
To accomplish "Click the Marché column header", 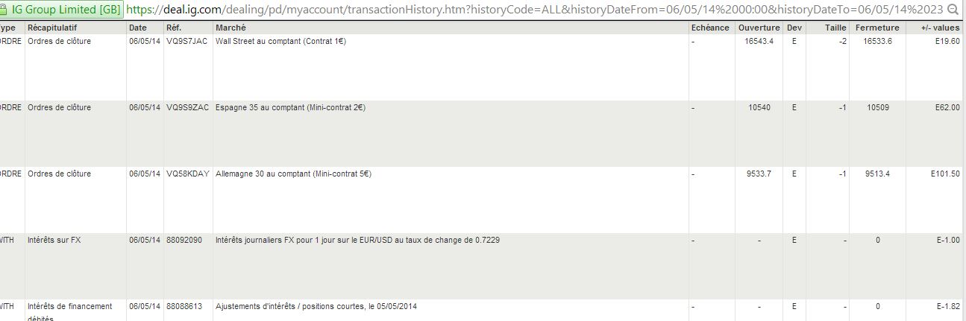I will tap(231, 28).
